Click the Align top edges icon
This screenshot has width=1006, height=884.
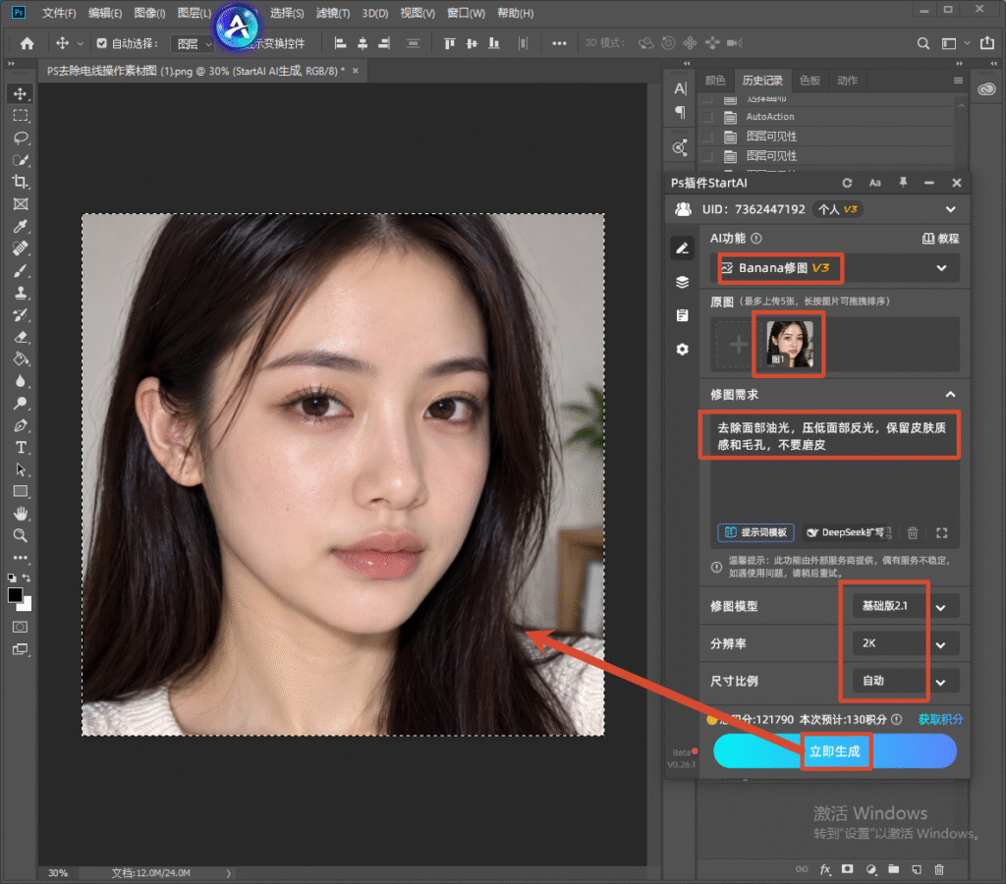tap(450, 43)
